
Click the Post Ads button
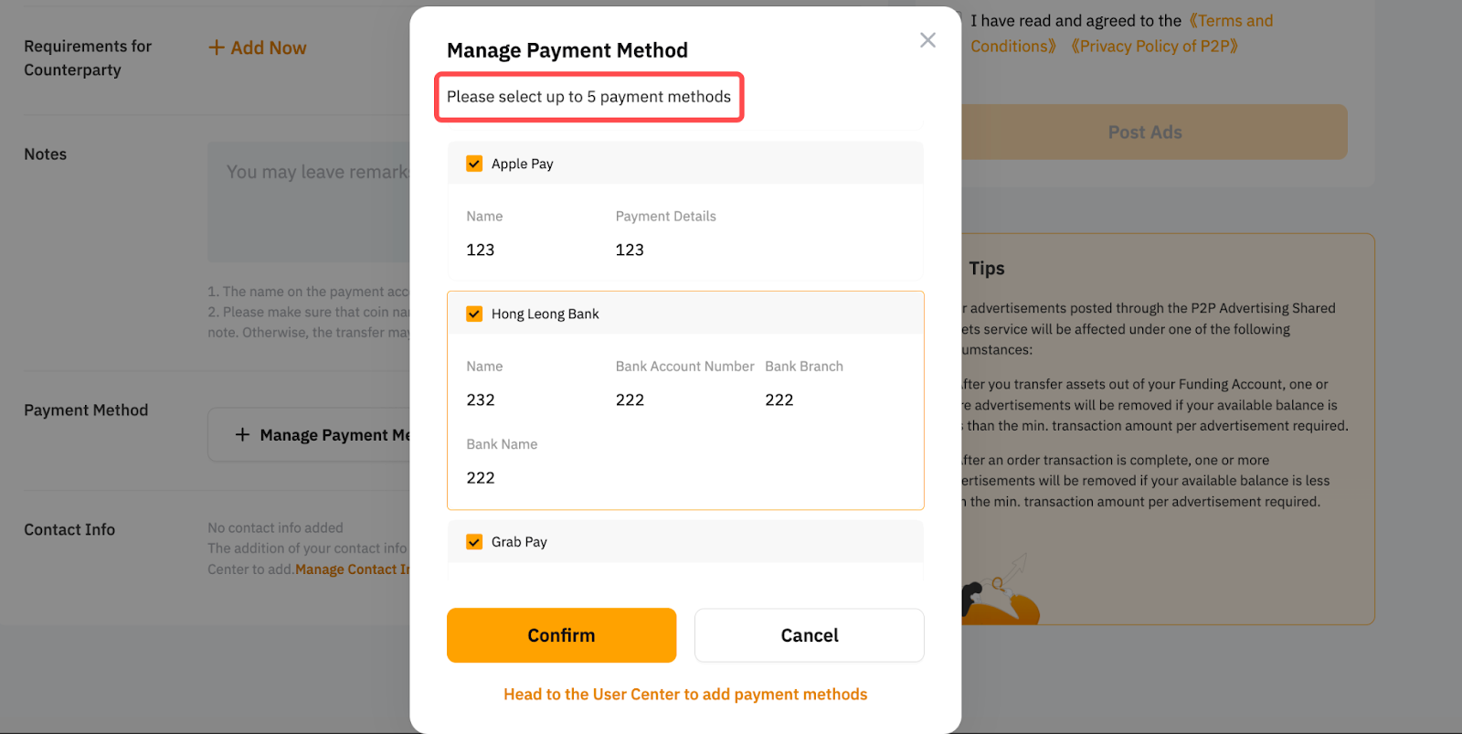1145,133
